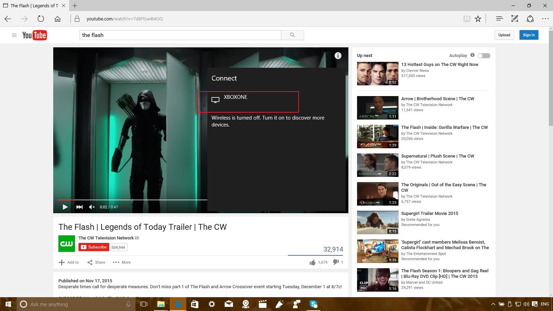Open the YouTube guide menu
Viewport: 553px width, 311px height.
coord(14,35)
